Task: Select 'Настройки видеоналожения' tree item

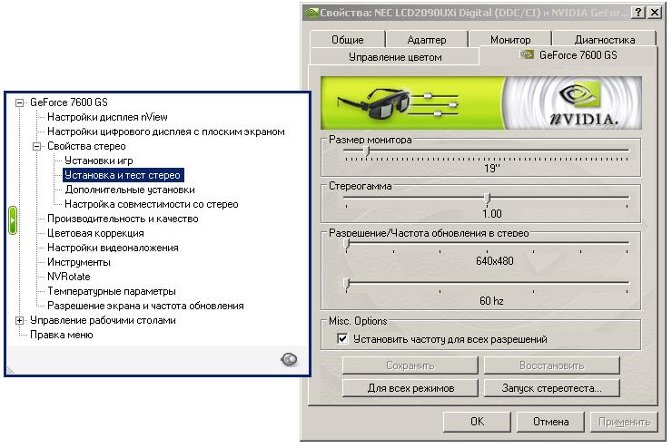Action: pyautogui.click(x=113, y=248)
